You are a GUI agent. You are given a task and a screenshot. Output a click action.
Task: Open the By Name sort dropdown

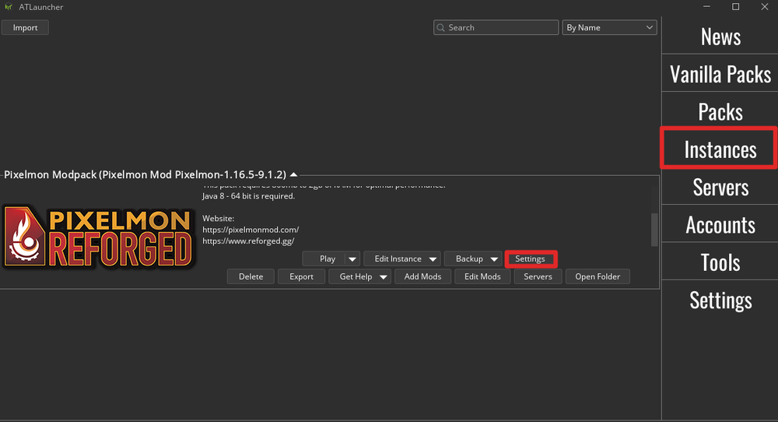pyautogui.click(x=609, y=28)
